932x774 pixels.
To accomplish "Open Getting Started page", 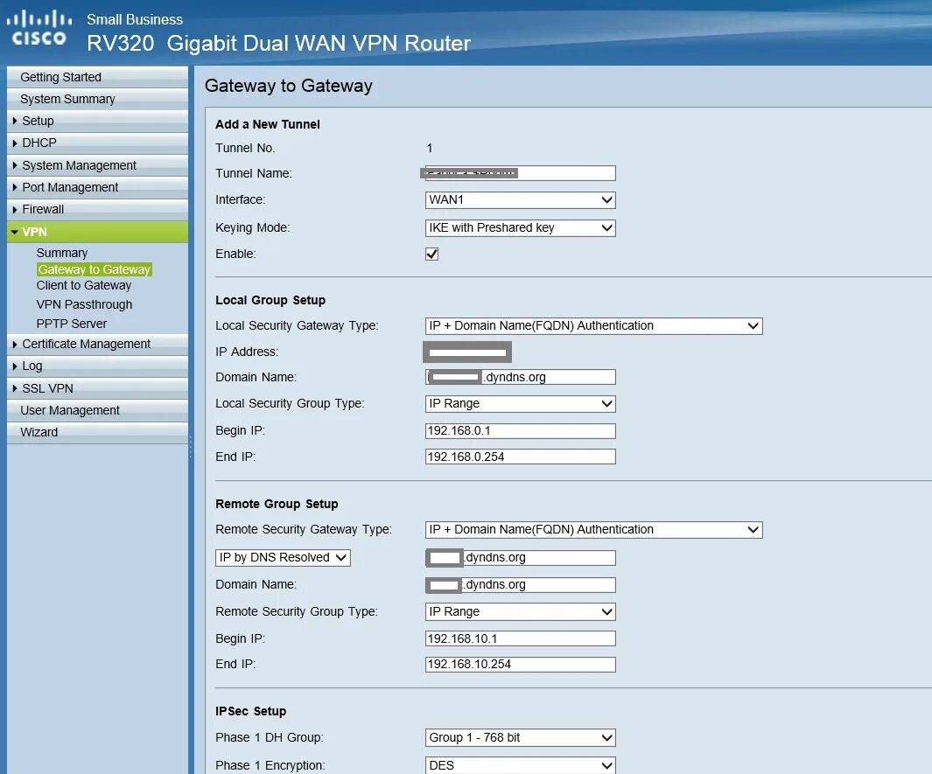I will pyautogui.click(x=97, y=77).
